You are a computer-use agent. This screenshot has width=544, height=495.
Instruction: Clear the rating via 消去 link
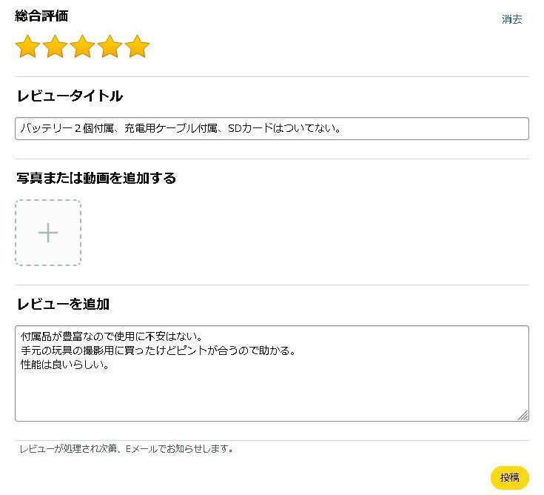(511, 19)
